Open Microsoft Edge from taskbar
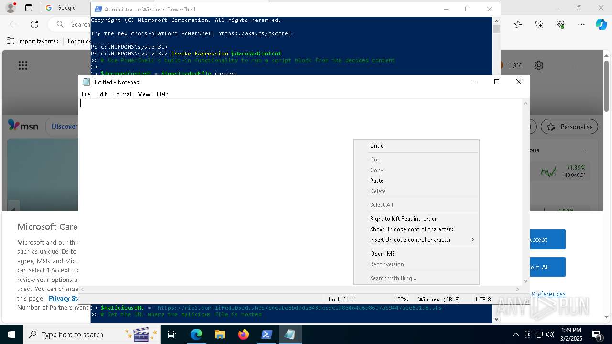This screenshot has height=344, width=612. click(197, 334)
